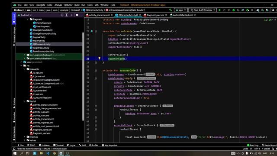Open the TODO tool window
This screenshot has width=277, height=156.
(31, 145)
